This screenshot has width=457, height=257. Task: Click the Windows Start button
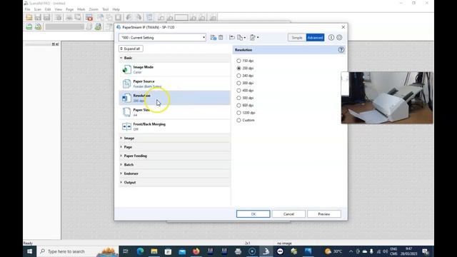30,251
